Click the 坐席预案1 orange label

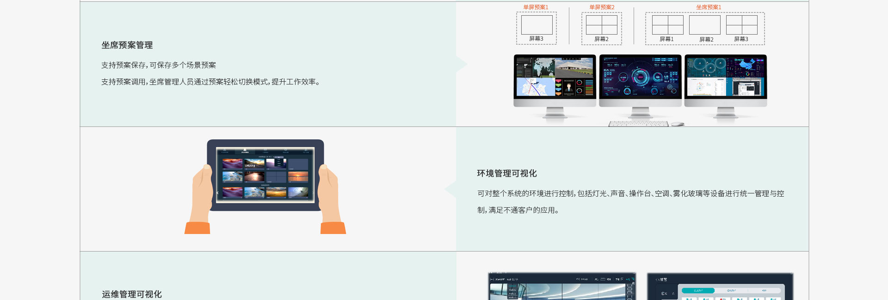pyautogui.click(x=709, y=7)
